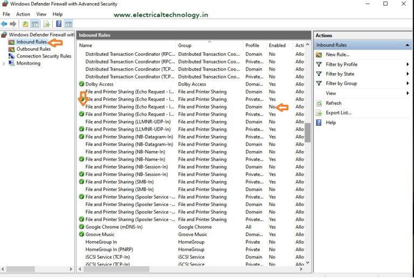
Task: Select the HomeGroup In (PNRP) rule
Action: coord(191,250)
